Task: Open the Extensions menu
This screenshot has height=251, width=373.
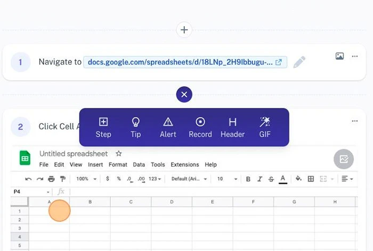Action: 185,164
